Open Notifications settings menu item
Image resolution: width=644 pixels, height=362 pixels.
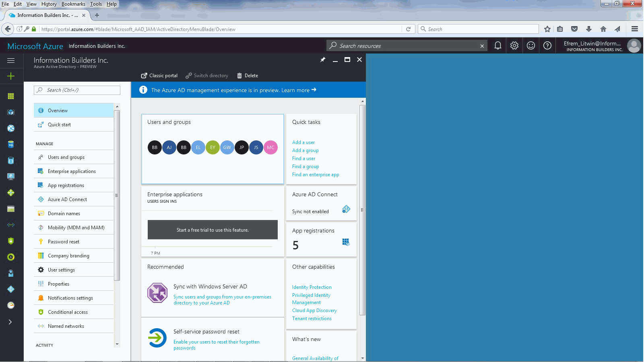[74, 298]
